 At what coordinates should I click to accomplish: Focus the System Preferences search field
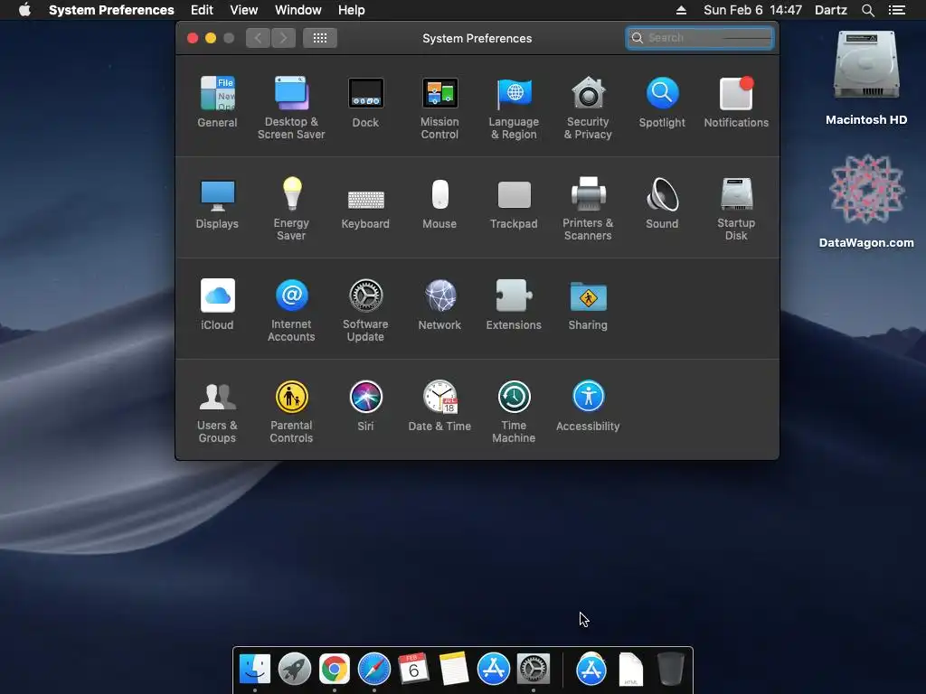[x=700, y=38]
